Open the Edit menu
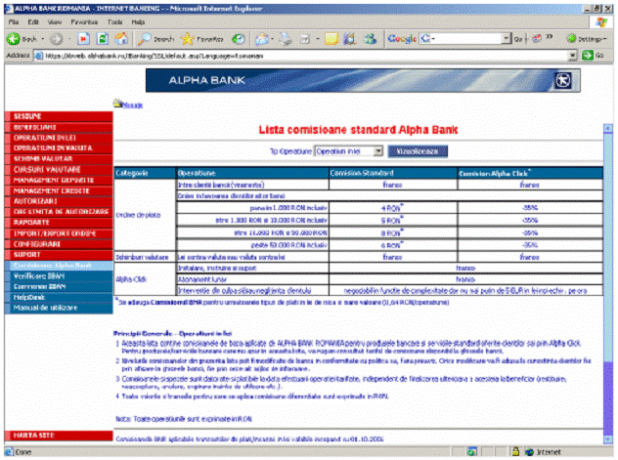 pyautogui.click(x=33, y=22)
